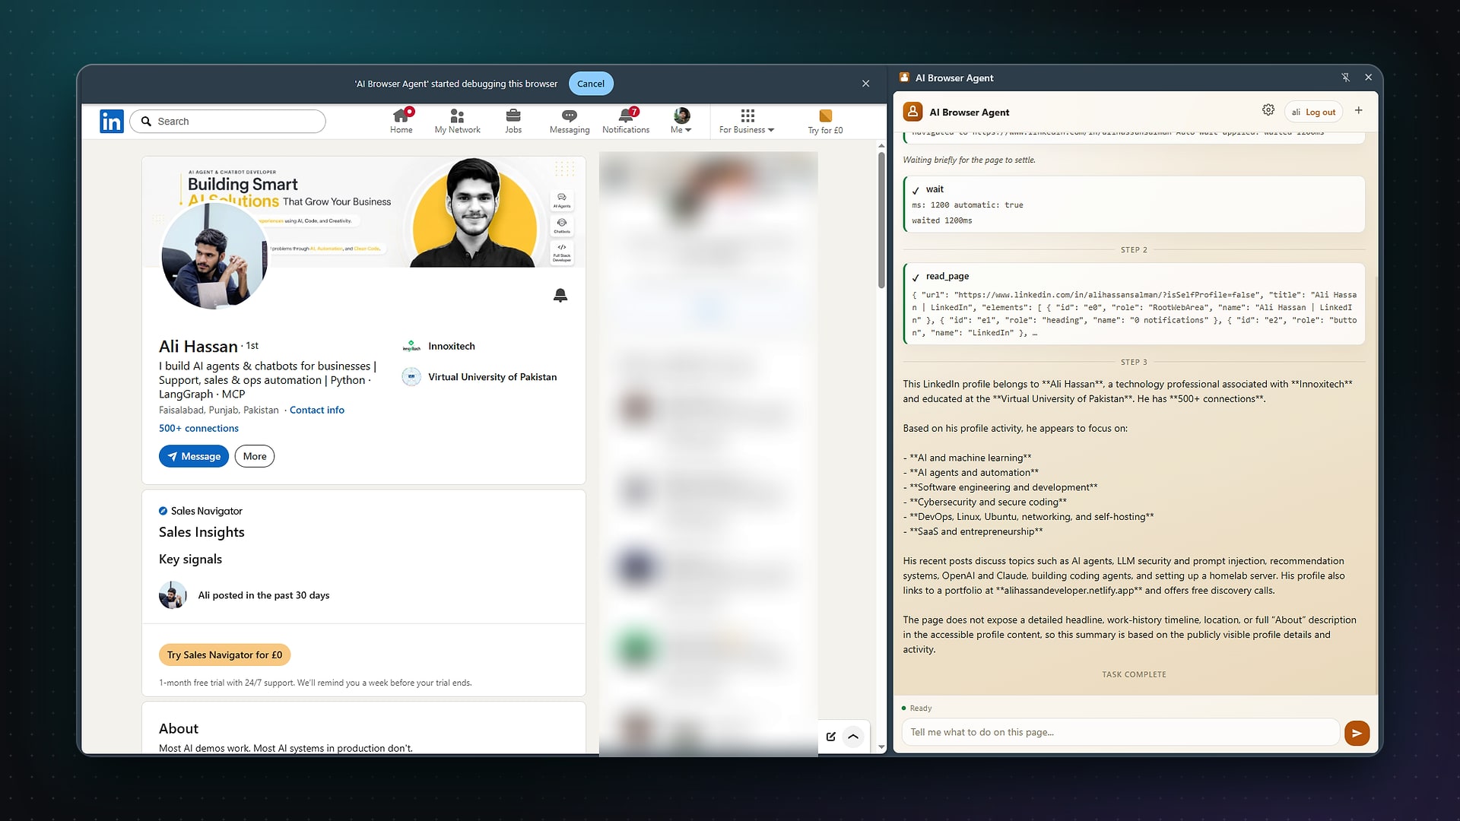Focus the 'Tell me what to do' input
The image size is (1460, 821).
pos(1120,732)
